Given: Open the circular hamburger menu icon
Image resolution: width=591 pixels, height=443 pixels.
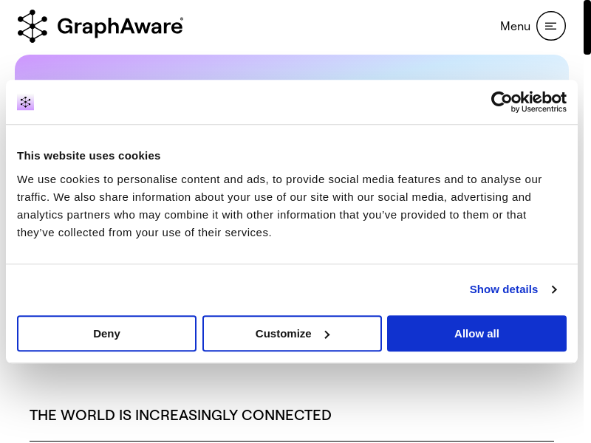Looking at the screenshot, I should pyautogui.click(x=550, y=26).
